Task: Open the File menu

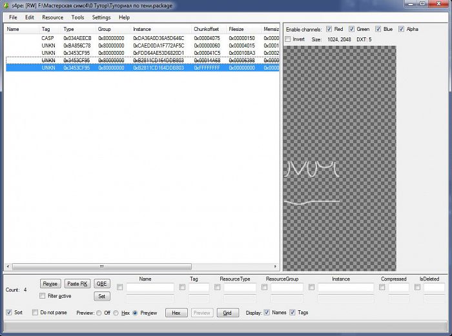Action: (13, 17)
